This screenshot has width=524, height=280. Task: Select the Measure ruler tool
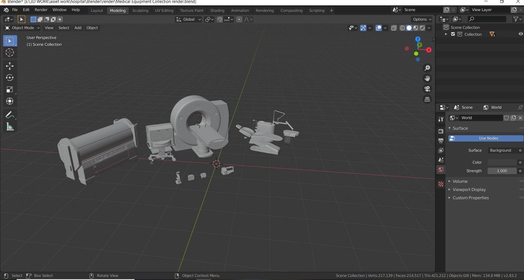pyautogui.click(x=10, y=127)
